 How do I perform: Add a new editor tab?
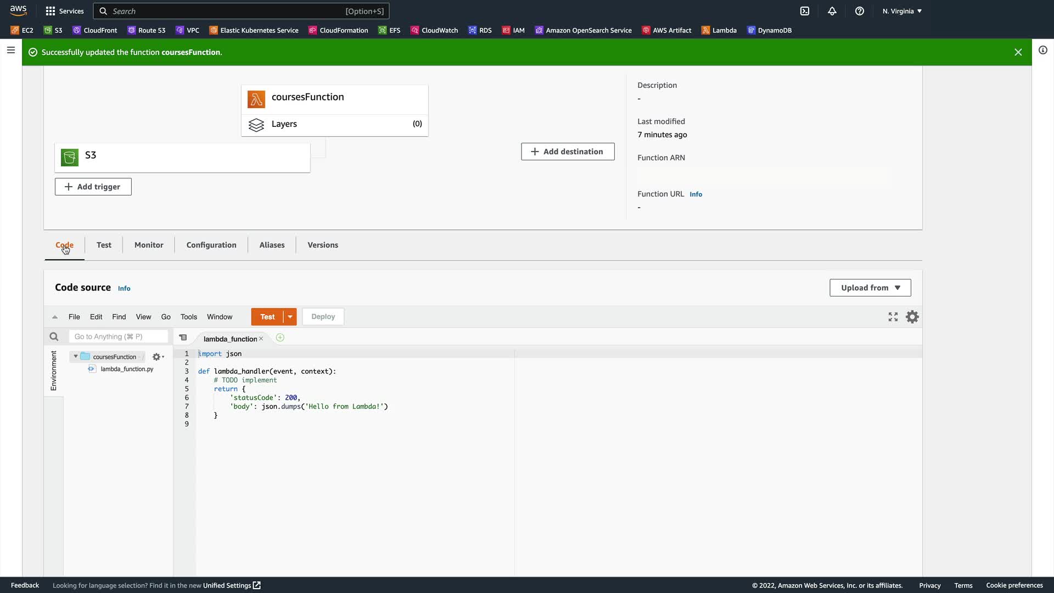coord(280,338)
